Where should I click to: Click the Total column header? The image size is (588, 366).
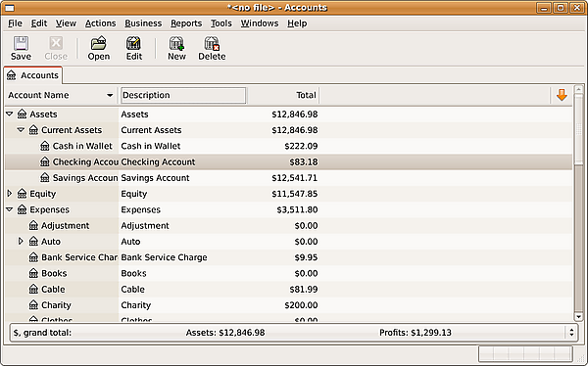pyautogui.click(x=283, y=95)
